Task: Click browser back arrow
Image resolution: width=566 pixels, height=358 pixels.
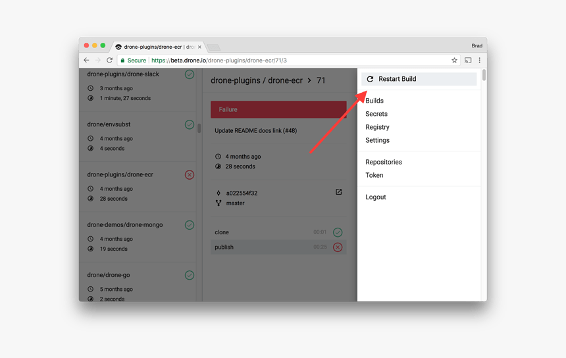Action: (86, 61)
